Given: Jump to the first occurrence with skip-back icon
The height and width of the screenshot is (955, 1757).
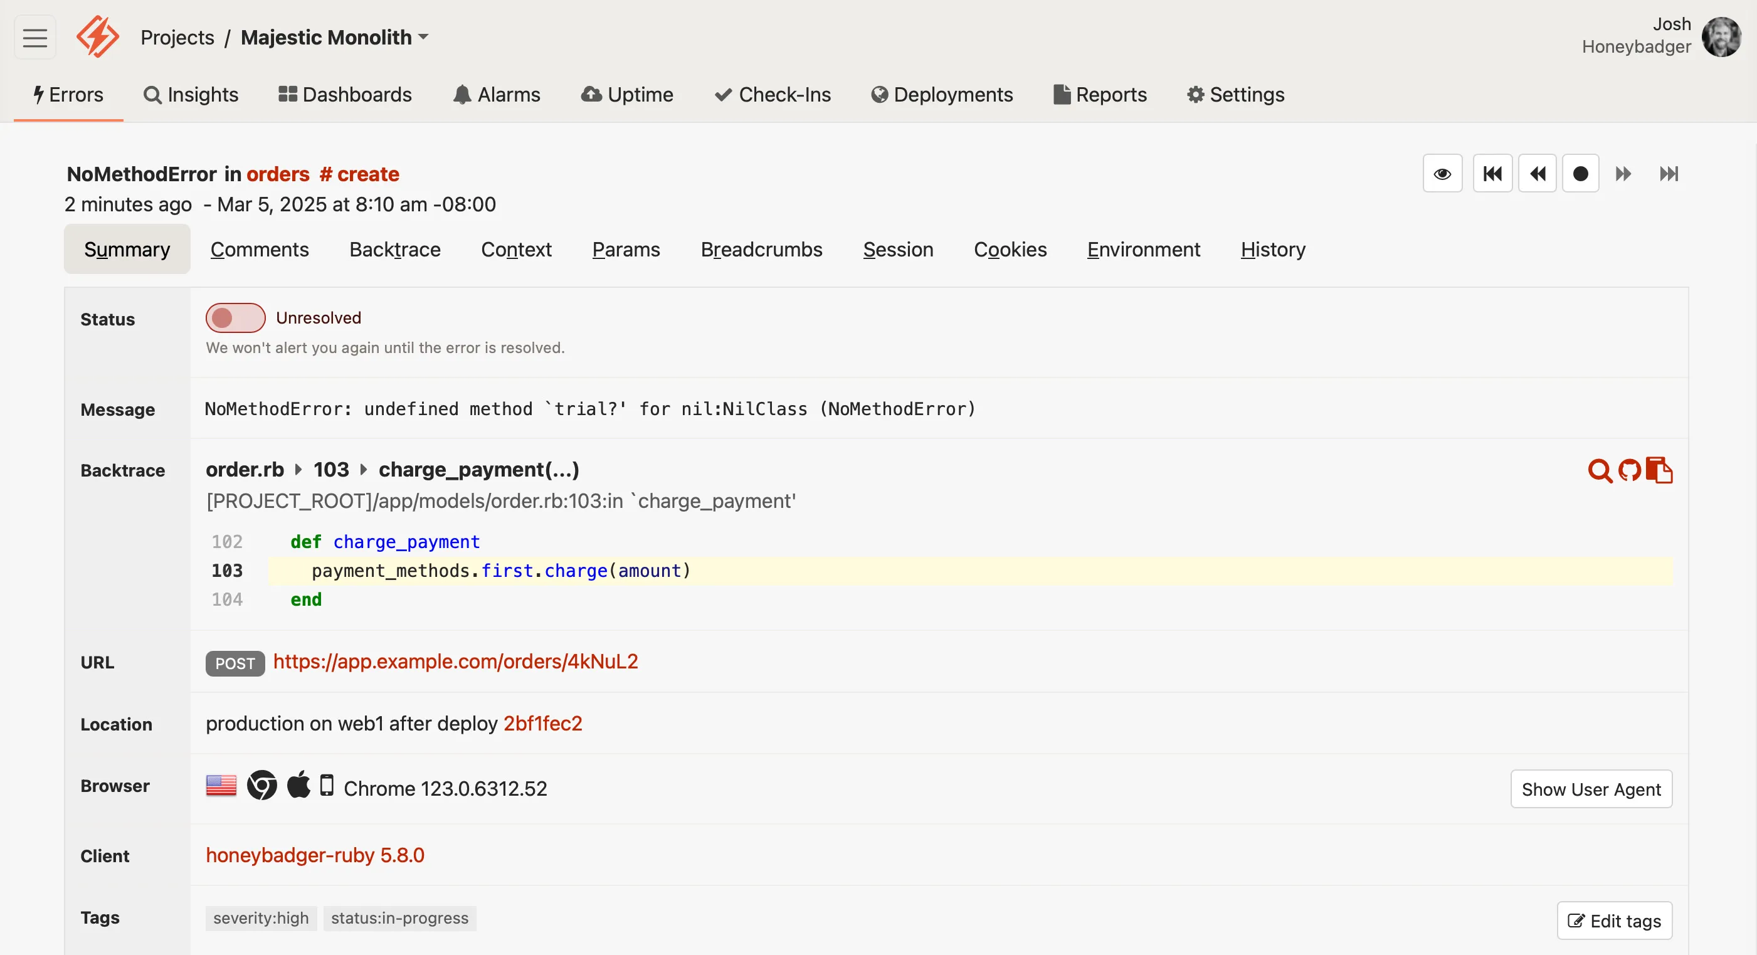Looking at the screenshot, I should 1493,173.
